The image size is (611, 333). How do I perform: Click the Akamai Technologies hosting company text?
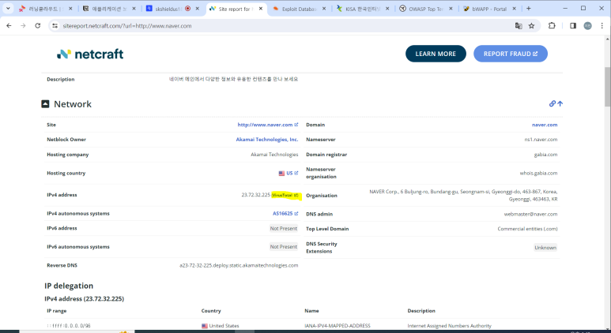coord(274,155)
